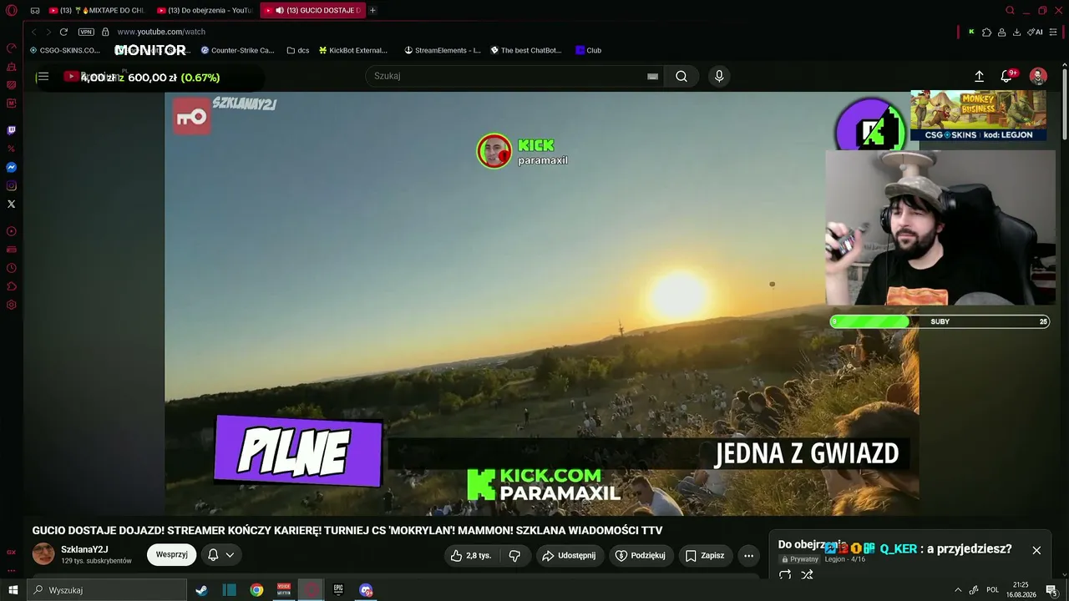1069x601 pixels.
Task: Click the Windows Wyszukaj search box
Action: [106, 590]
